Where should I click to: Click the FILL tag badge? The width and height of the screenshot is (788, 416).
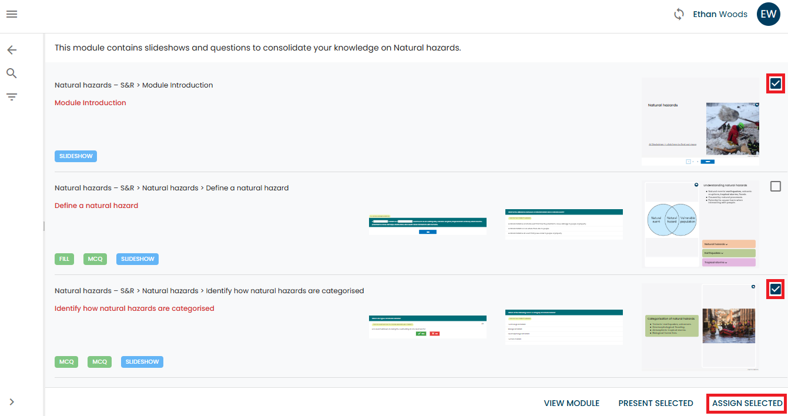click(x=64, y=259)
